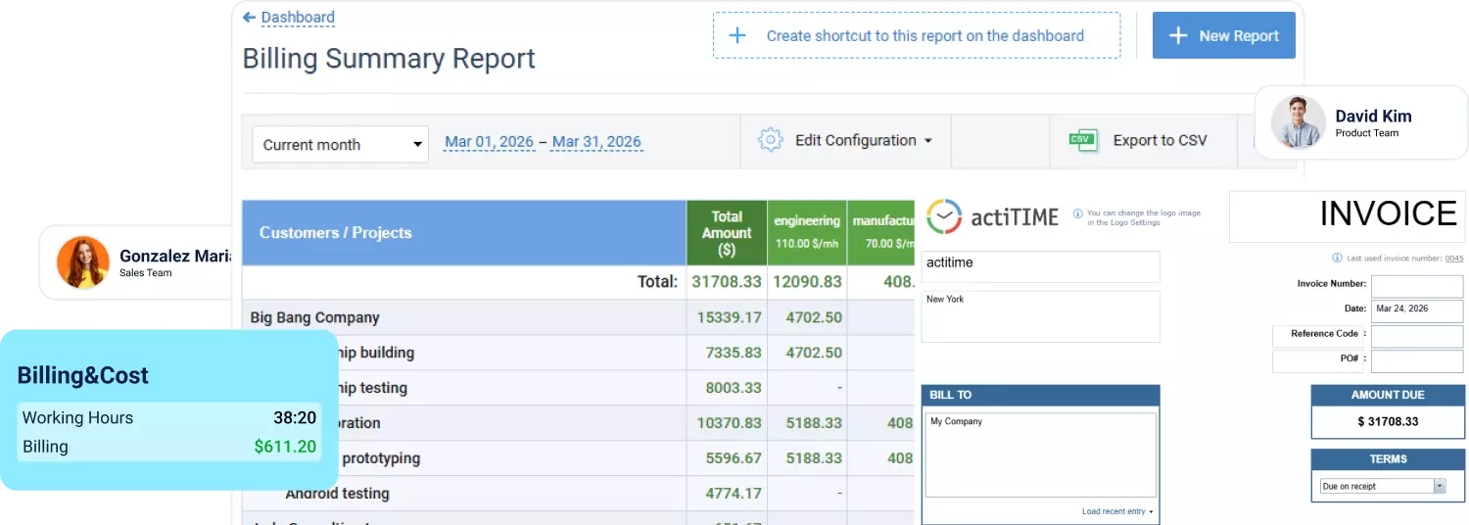Select the Big Bang Company row
The height and width of the screenshot is (525, 1469).
click(314, 317)
